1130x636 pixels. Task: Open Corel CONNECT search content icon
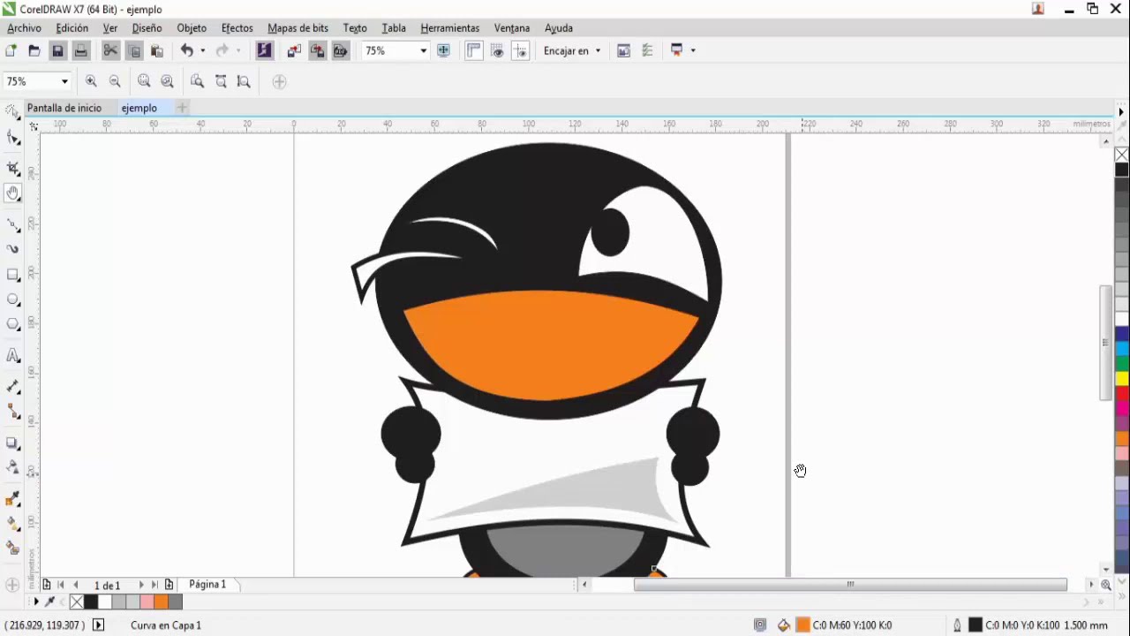(264, 50)
